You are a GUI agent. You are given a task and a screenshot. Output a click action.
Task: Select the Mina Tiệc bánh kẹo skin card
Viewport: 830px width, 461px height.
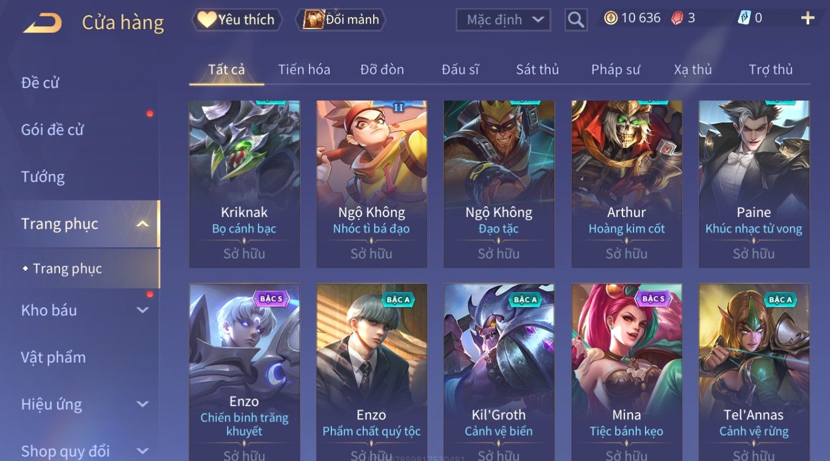pyautogui.click(x=626, y=372)
